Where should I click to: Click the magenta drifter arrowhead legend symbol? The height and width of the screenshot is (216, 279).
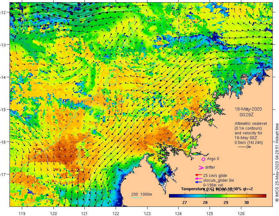coord(201,167)
